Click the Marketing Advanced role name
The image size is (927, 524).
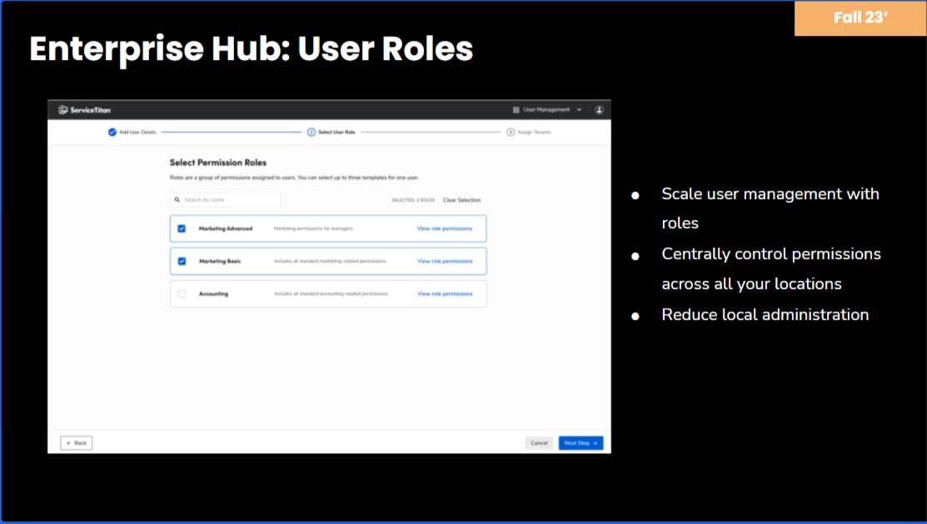point(225,229)
